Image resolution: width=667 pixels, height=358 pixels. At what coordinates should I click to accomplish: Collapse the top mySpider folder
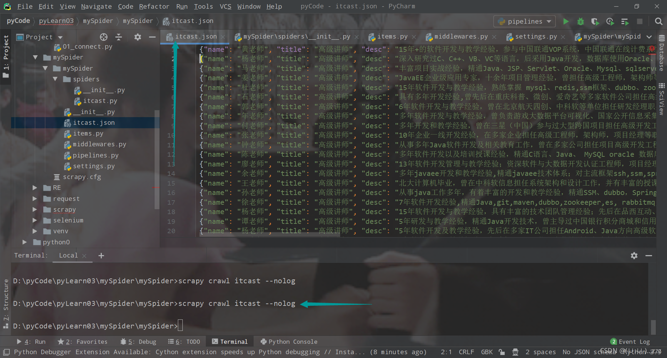click(35, 57)
